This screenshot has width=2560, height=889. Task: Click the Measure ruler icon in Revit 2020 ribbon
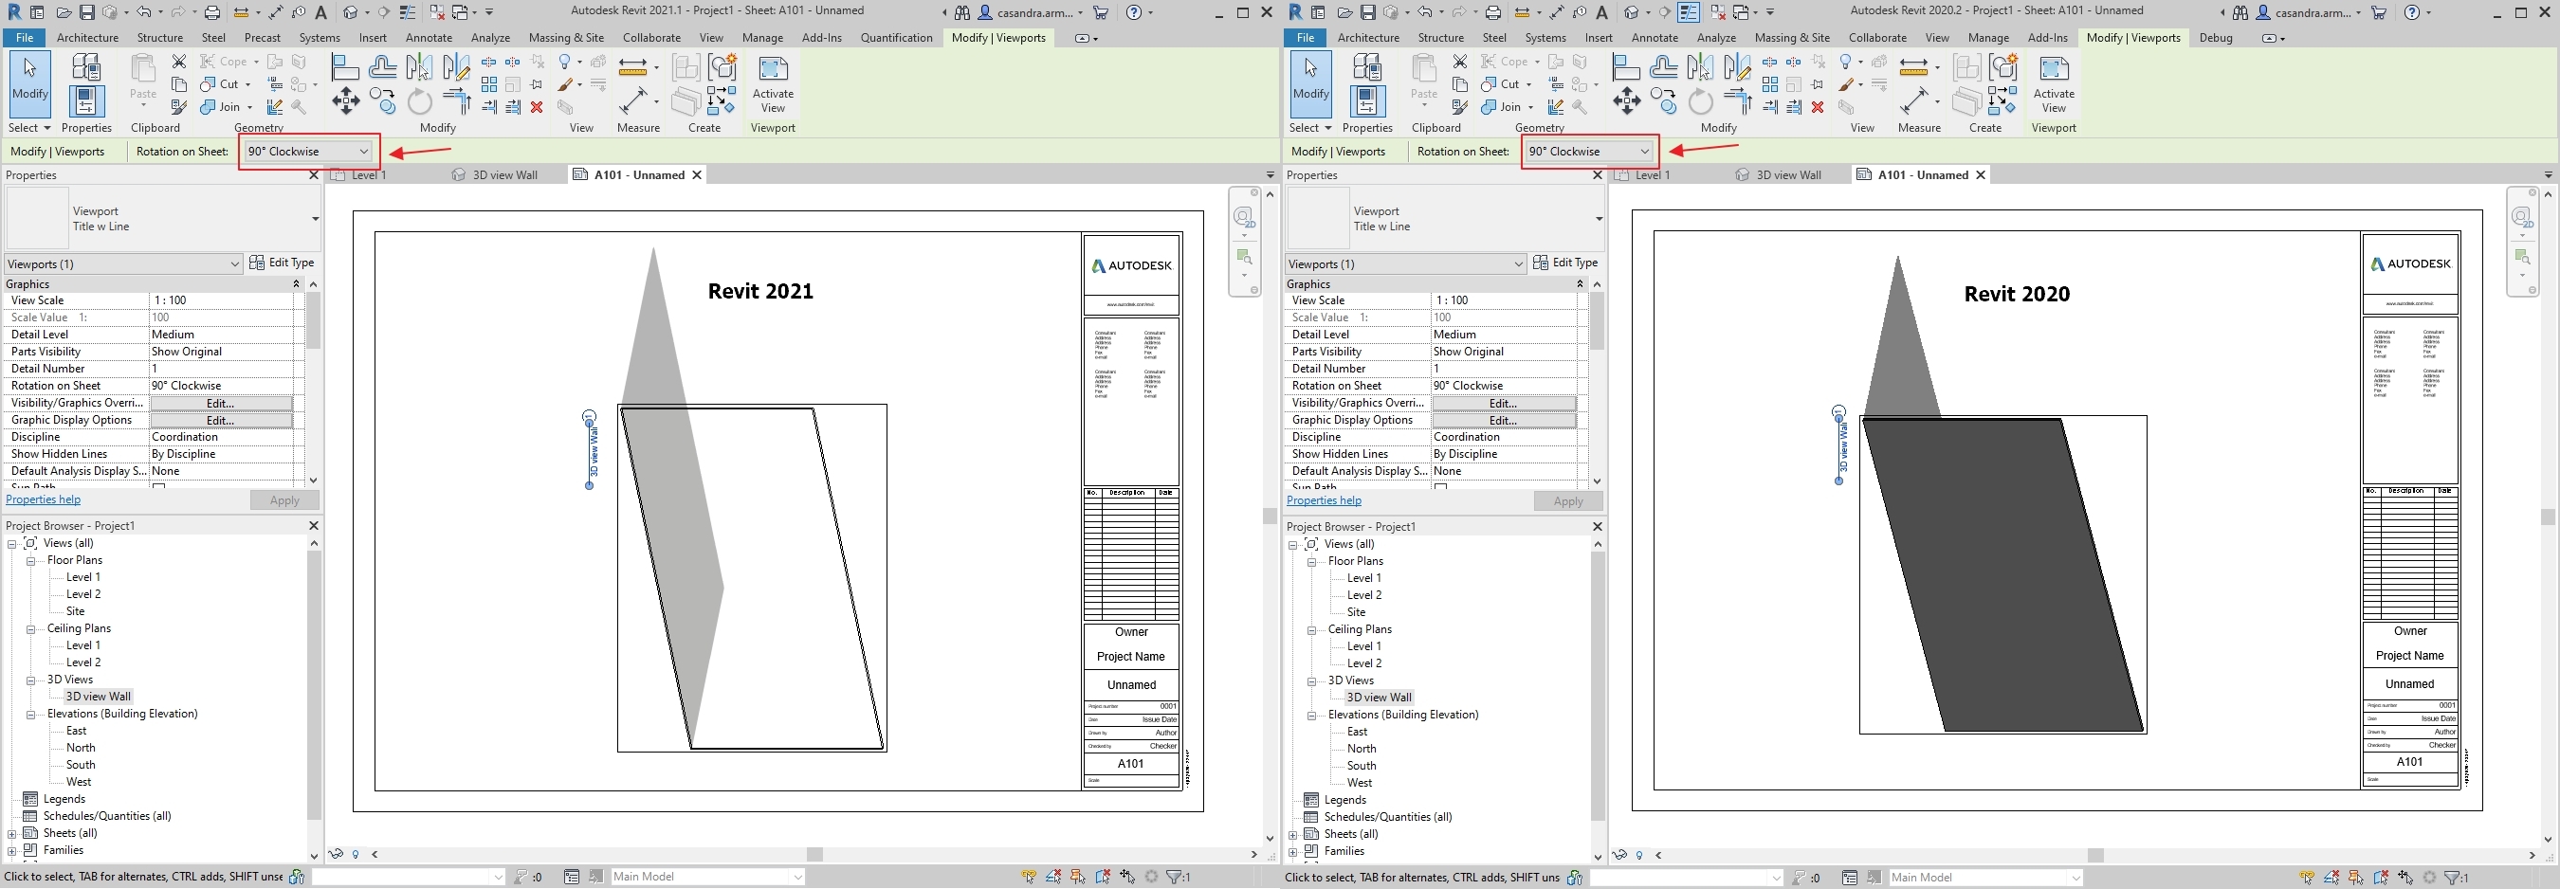(x=1916, y=67)
